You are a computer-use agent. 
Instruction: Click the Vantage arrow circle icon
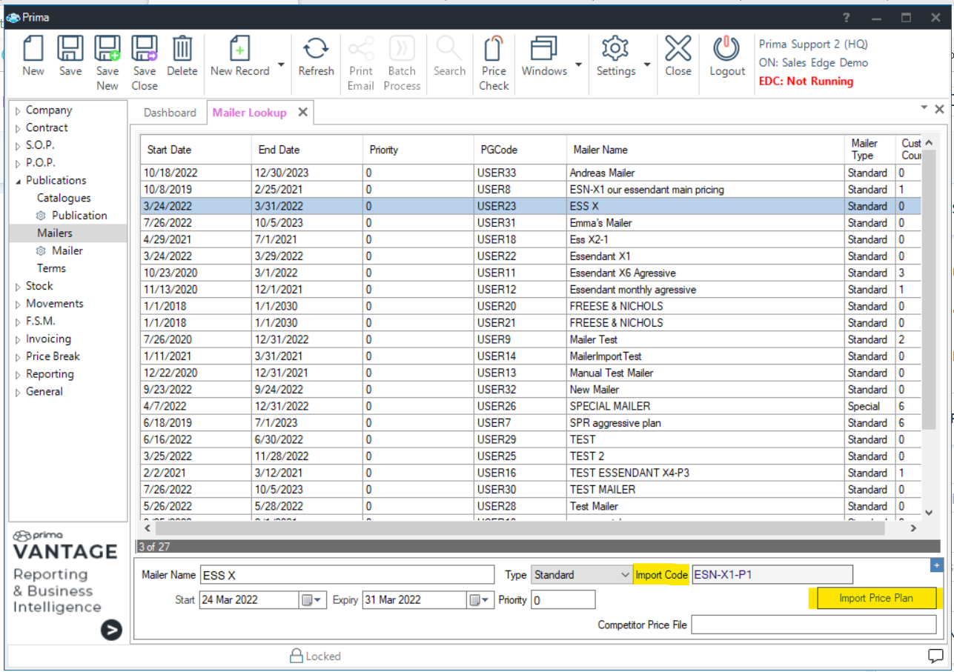click(111, 630)
